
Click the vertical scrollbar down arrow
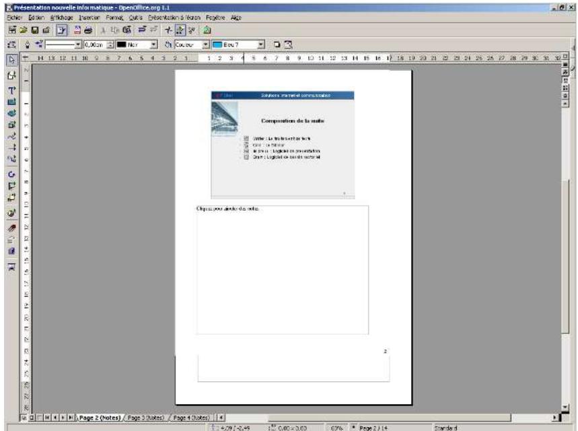[565, 407]
